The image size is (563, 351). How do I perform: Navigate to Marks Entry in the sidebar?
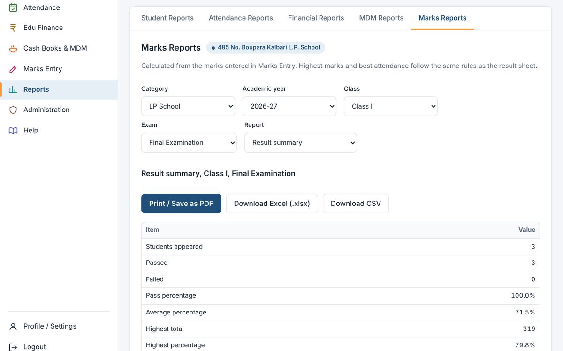59,69
